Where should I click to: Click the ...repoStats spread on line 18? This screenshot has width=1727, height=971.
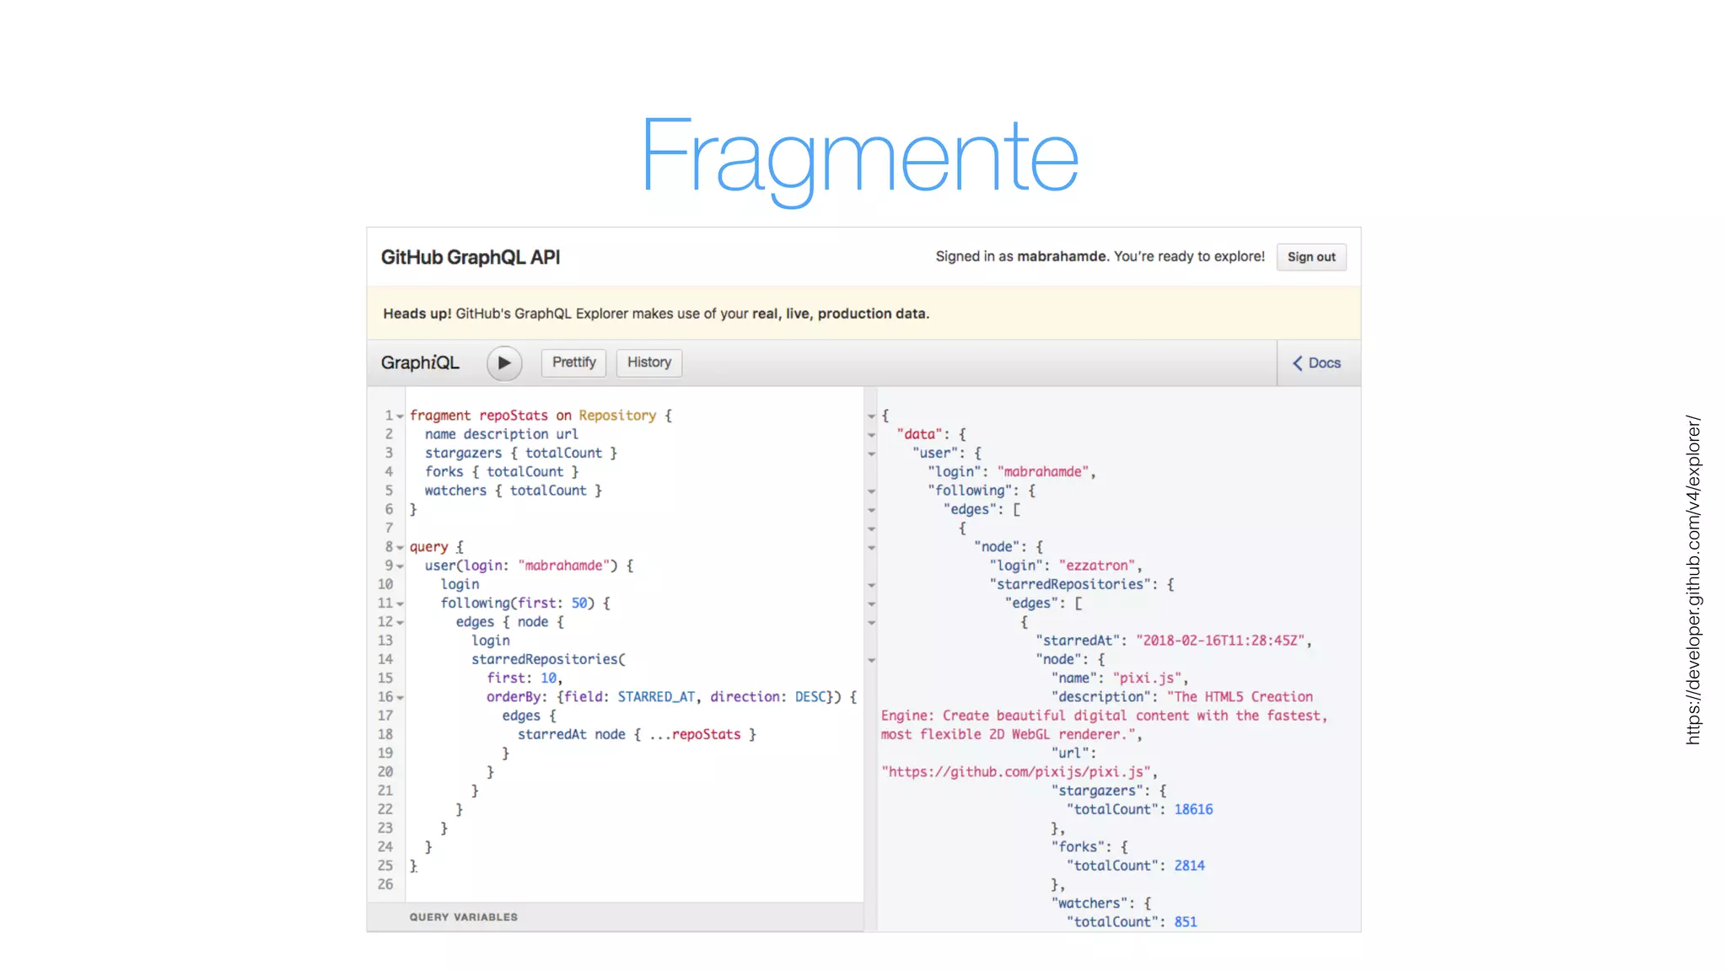coord(695,735)
